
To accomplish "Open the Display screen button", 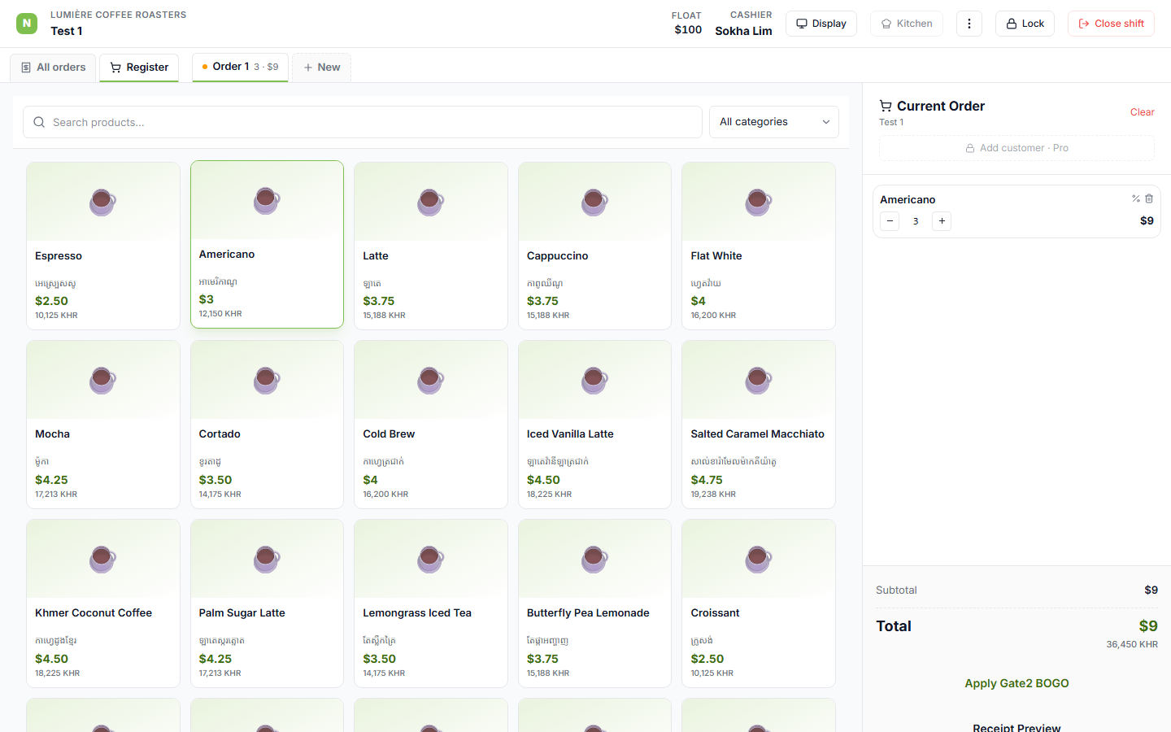I will pos(821,24).
